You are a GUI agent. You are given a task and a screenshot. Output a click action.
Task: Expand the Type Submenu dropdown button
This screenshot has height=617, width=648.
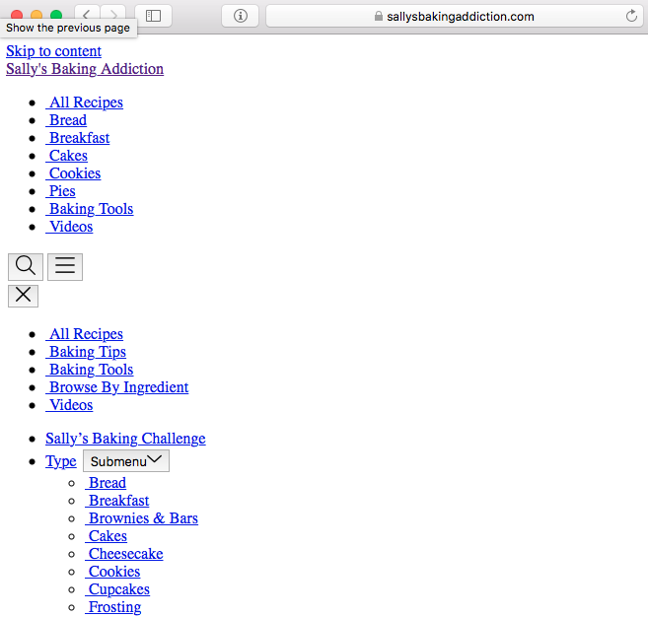tap(126, 461)
